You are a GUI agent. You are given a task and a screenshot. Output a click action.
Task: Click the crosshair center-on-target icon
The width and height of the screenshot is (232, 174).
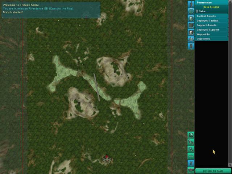click(x=191, y=156)
